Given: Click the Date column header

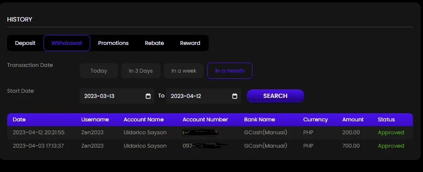Looking at the screenshot, I should [x=19, y=119].
